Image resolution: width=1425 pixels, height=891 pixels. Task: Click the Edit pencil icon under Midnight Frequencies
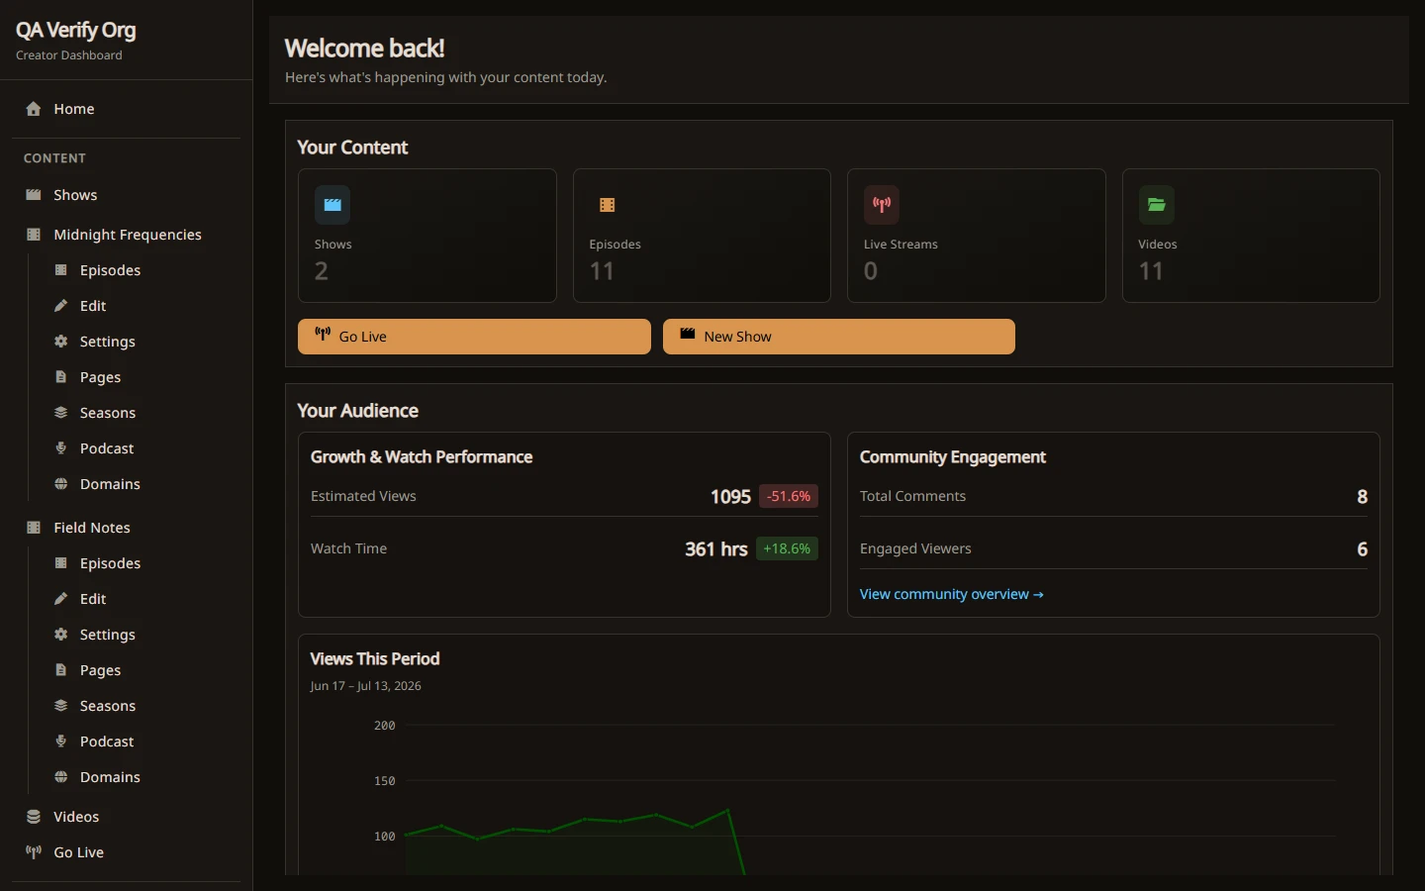[x=61, y=306]
